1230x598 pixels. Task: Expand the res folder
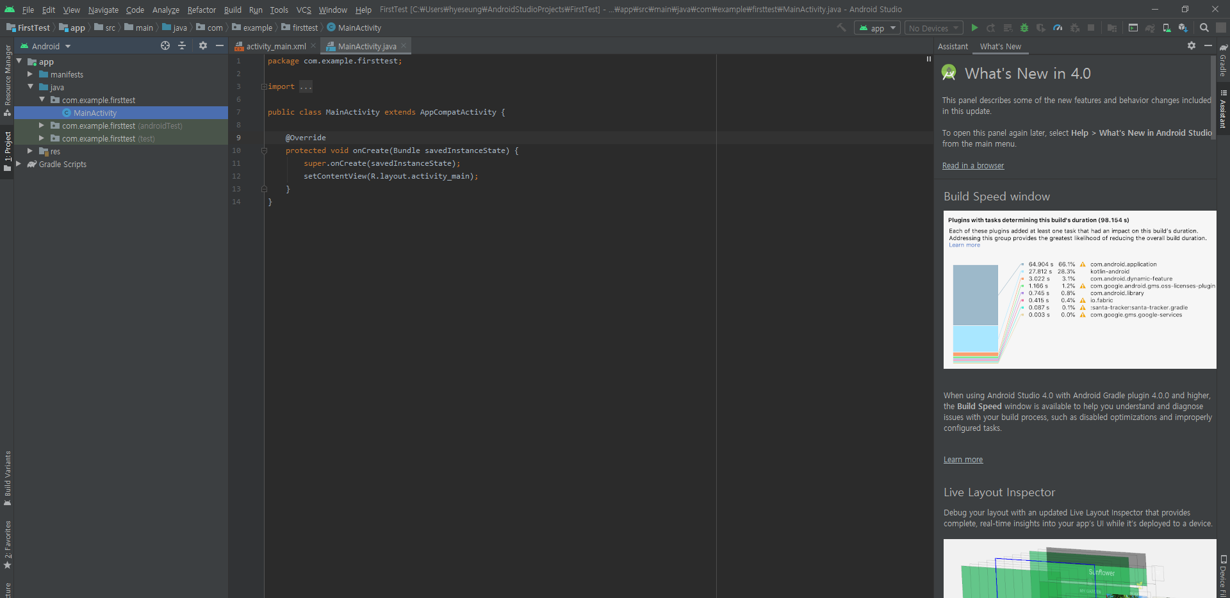coord(30,151)
